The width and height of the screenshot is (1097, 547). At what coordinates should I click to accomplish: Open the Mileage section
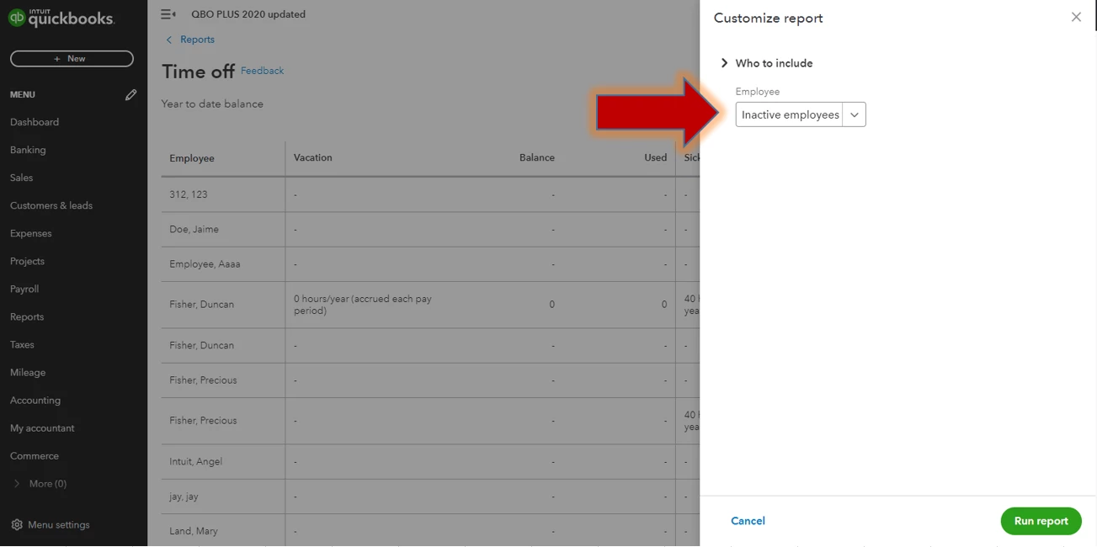click(x=28, y=372)
